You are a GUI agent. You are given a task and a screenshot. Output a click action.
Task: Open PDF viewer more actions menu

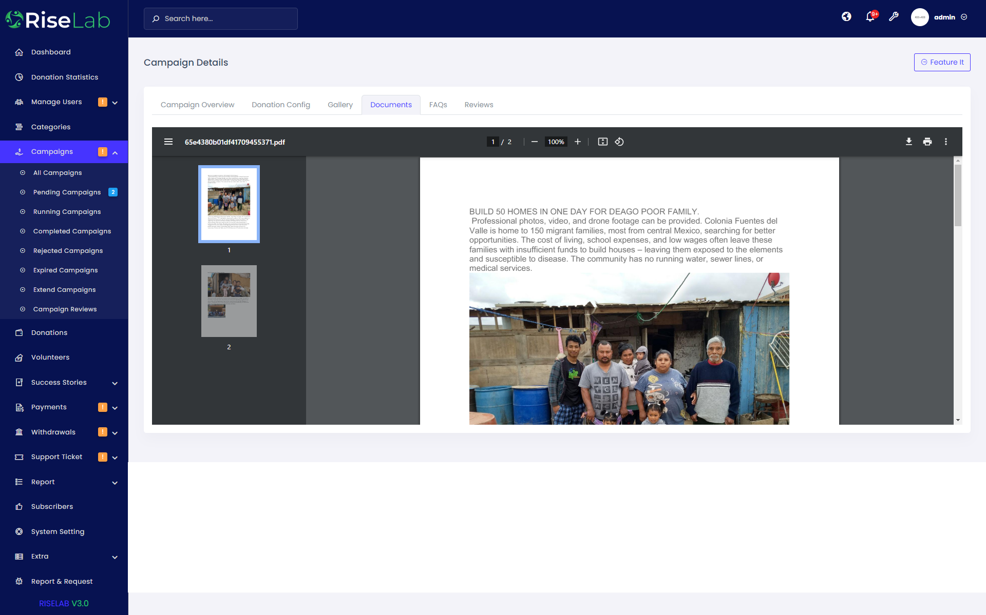point(945,142)
